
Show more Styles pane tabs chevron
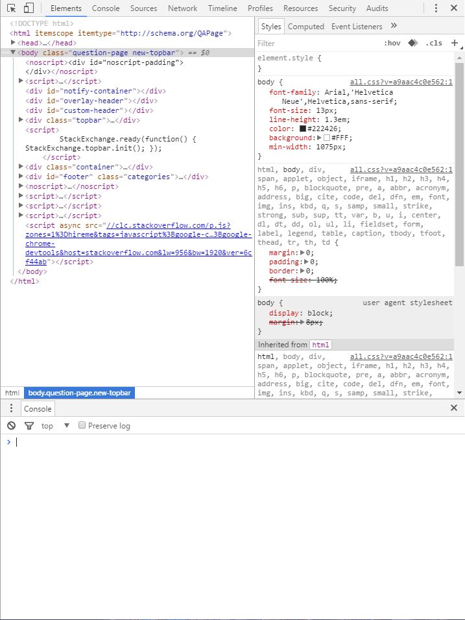(394, 26)
